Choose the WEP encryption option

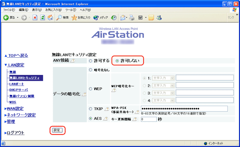click(x=91, y=89)
